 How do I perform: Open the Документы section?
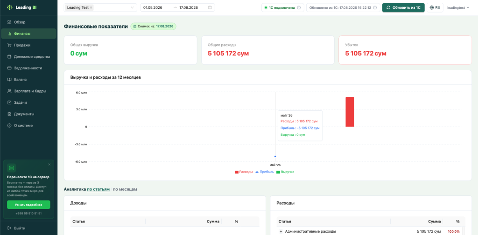(x=28, y=114)
